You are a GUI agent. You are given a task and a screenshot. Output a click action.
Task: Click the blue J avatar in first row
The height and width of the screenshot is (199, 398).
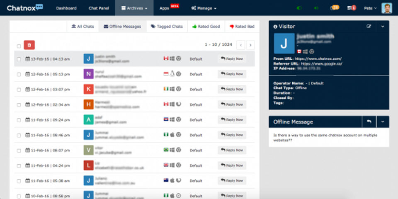pyautogui.click(x=88, y=58)
